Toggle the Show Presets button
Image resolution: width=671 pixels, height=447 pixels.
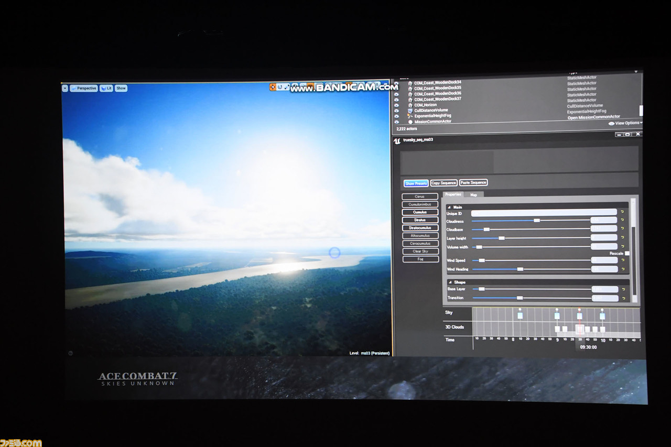416,183
